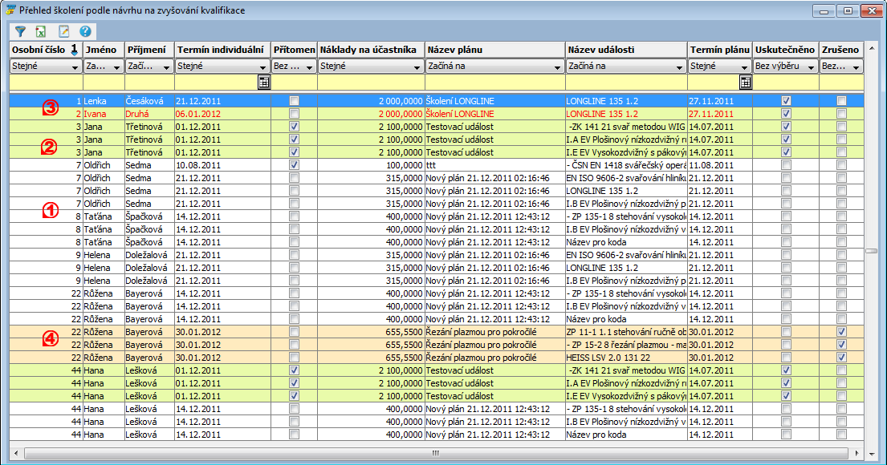The image size is (887, 465).
Task: Toggle Uskutečněno checkbox in Ivana Druhá row
Action: coord(786,114)
